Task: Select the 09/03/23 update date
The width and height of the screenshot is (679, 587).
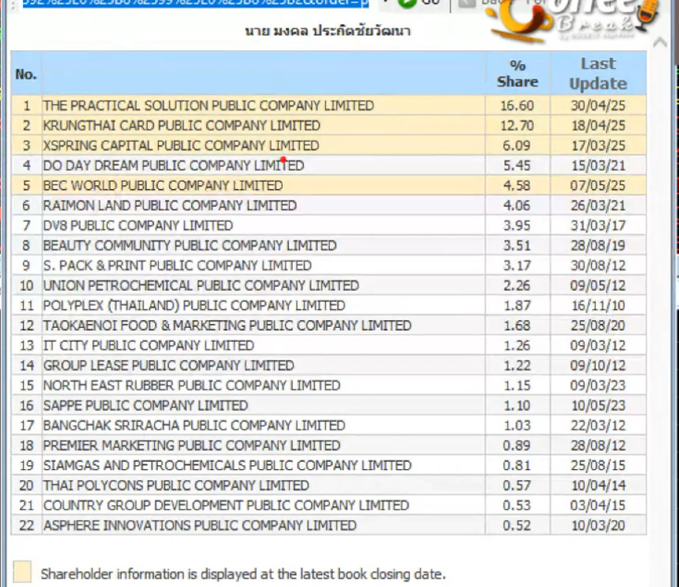Action: click(598, 385)
